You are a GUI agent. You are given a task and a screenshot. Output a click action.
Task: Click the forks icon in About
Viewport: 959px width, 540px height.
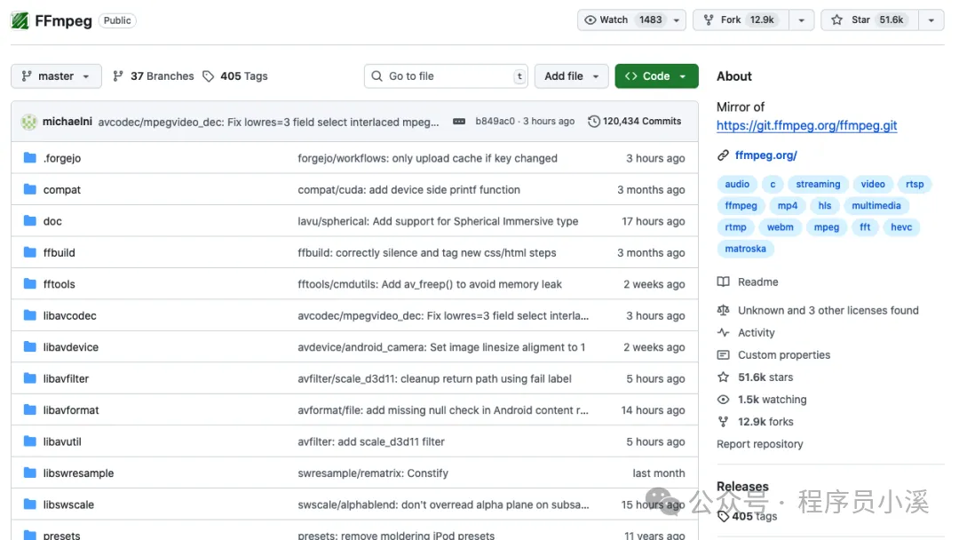(723, 421)
